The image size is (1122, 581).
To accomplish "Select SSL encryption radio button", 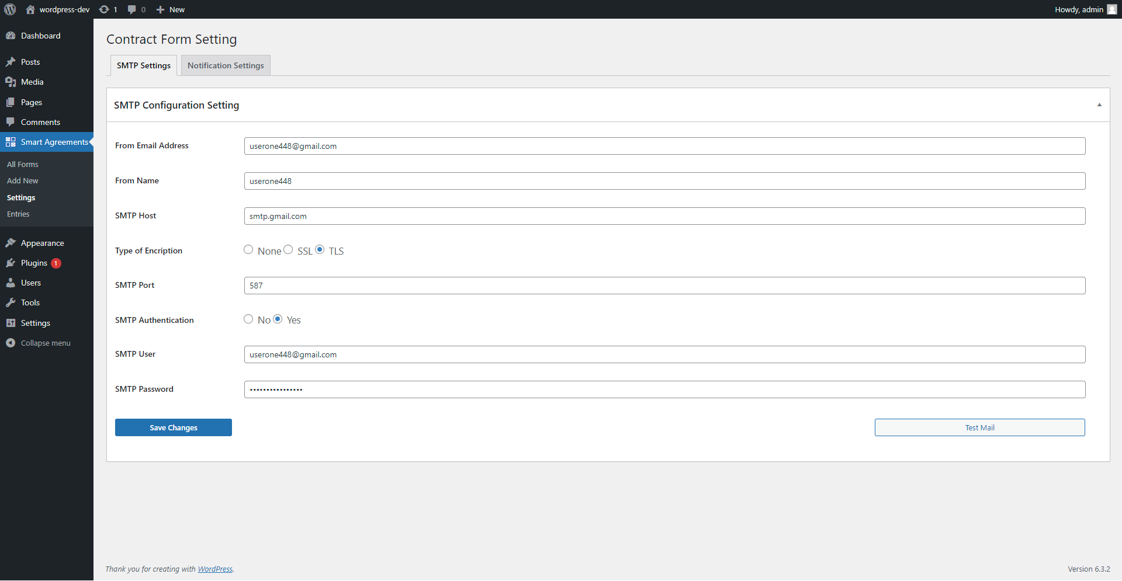I will tap(288, 250).
